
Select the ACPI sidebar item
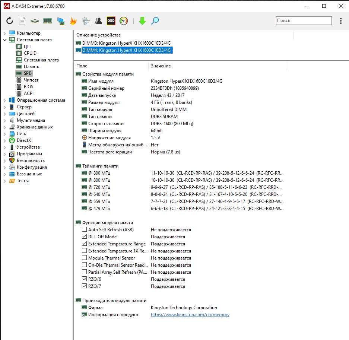tap(29, 93)
